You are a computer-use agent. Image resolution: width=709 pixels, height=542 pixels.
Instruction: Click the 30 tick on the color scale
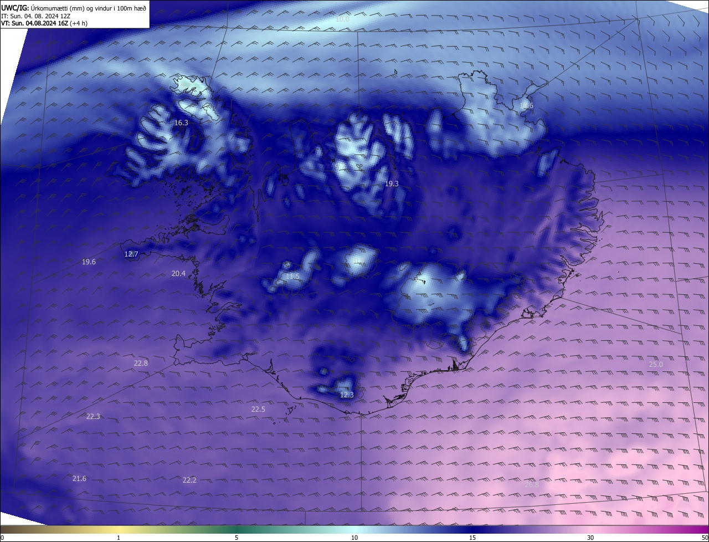coord(590,538)
